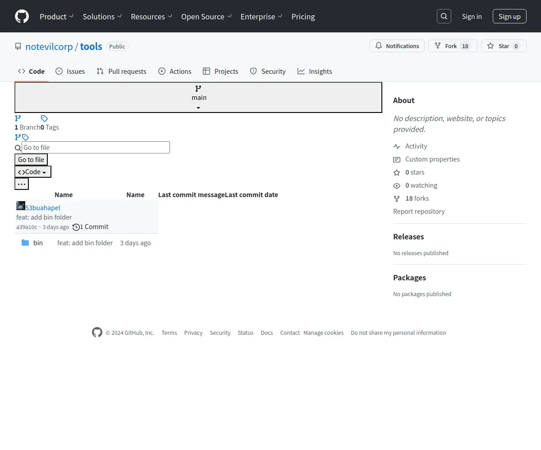541x450 pixels.
Task: Click the bin folder icon
Action: click(x=25, y=243)
